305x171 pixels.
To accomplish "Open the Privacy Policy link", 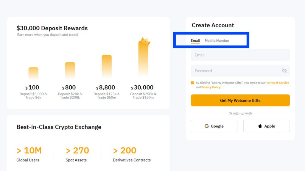I will pos(211,87).
